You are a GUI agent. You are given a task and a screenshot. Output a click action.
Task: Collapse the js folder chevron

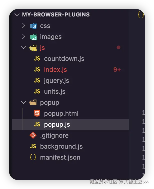tap(24, 48)
